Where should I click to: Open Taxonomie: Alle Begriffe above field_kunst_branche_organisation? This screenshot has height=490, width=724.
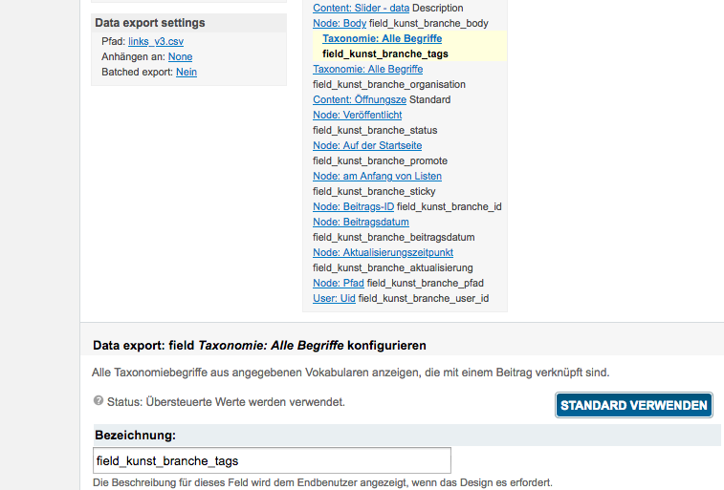367,69
